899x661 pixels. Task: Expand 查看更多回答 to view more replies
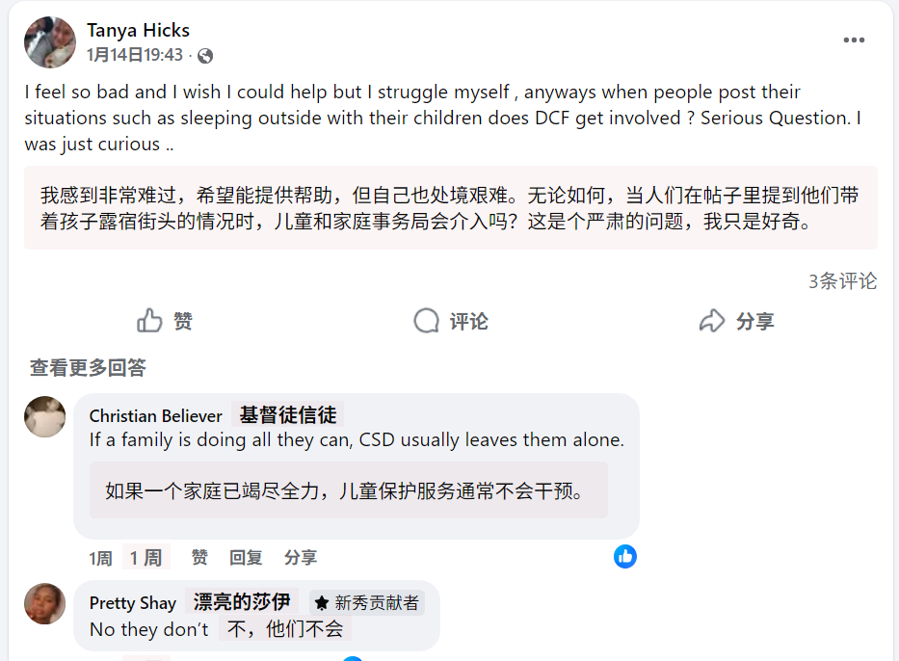pyautogui.click(x=88, y=368)
